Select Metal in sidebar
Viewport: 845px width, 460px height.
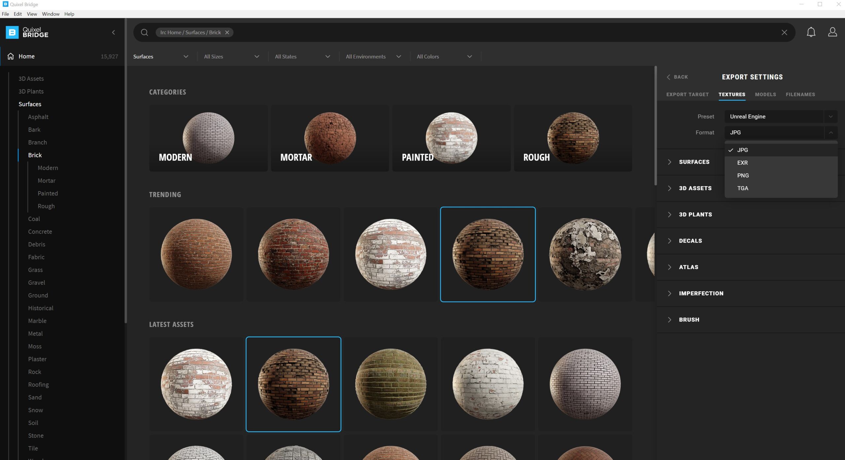click(35, 334)
